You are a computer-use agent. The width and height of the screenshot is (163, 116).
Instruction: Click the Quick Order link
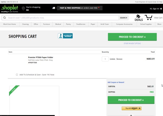click(x=152, y=2)
